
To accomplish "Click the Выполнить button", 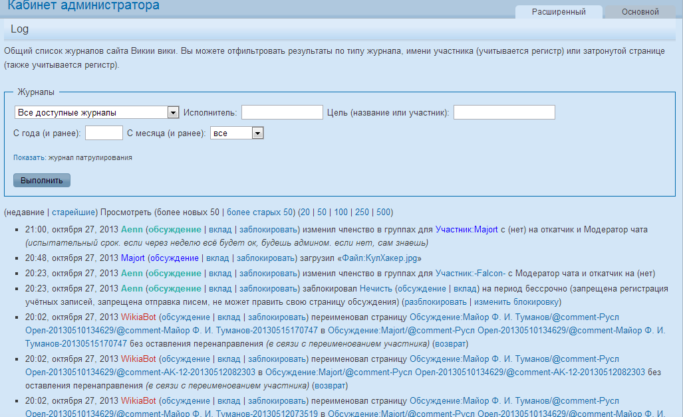I will (x=42, y=180).
